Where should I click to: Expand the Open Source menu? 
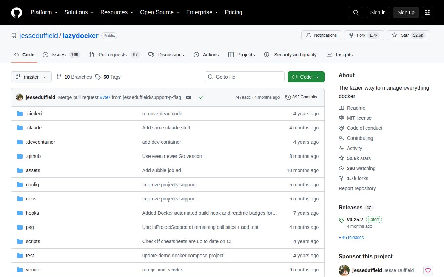[160, 12]
